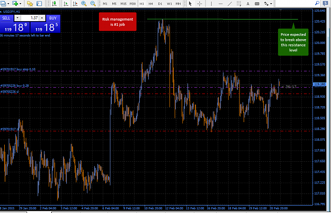Expand the Templates dropdown arrow
Image resolution: width=331 pixels, height=213 pixels.
point(21,4)
